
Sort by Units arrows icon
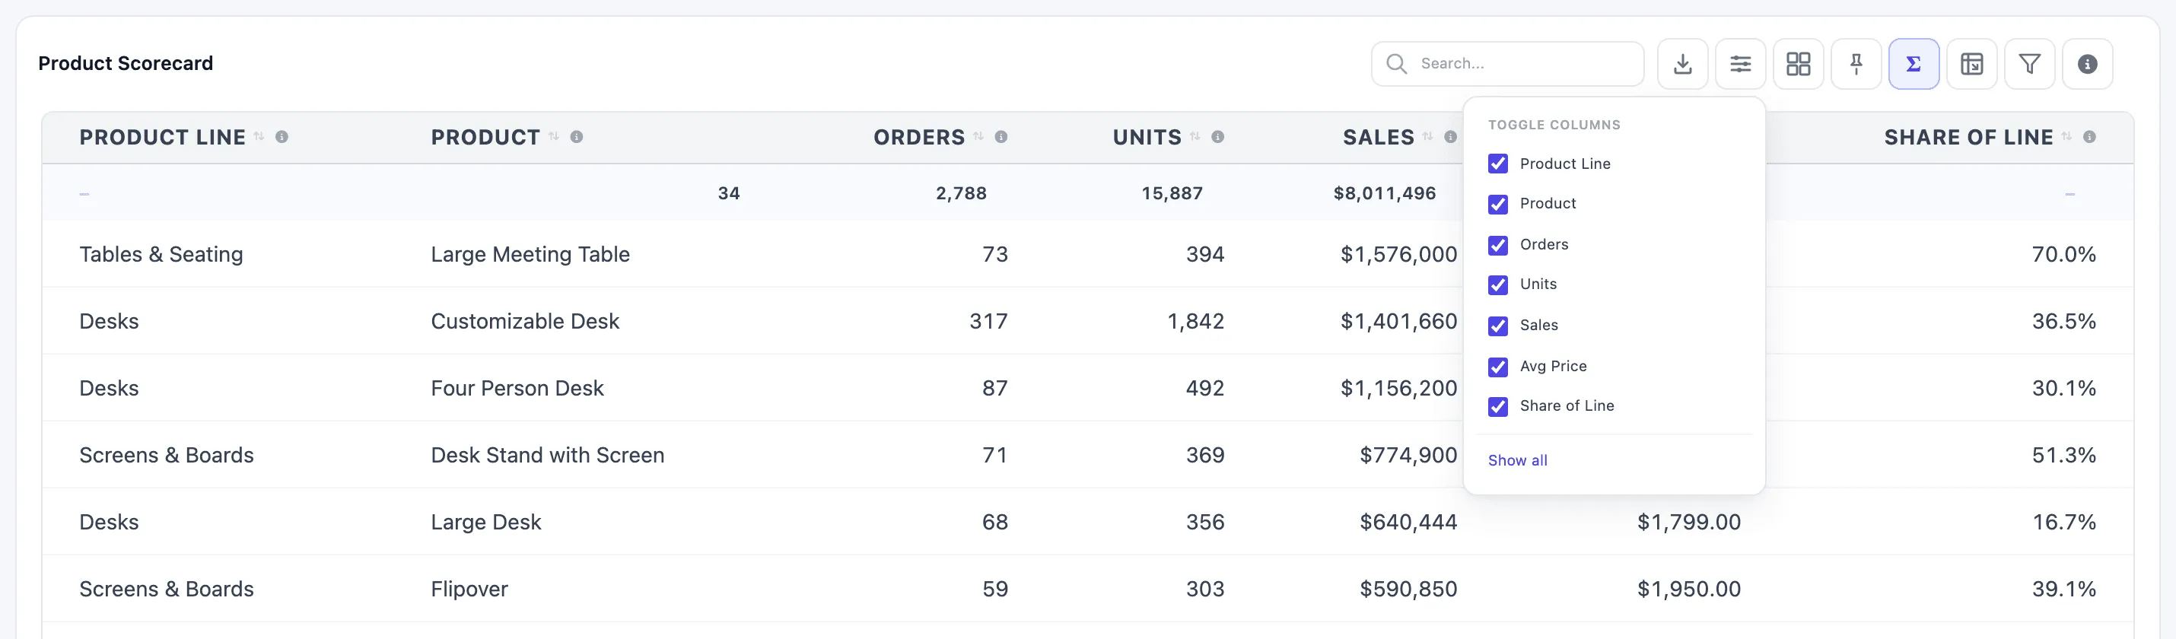coord(1195,137)
